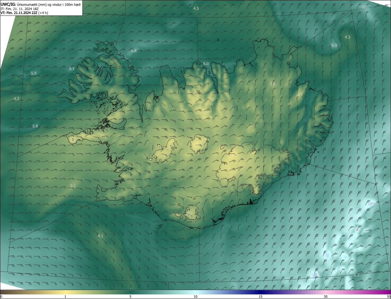The height and width of the screenshot is (299, 391).
Task: Select the 6.1 value label over Westfjords
Action: point(72,69)
